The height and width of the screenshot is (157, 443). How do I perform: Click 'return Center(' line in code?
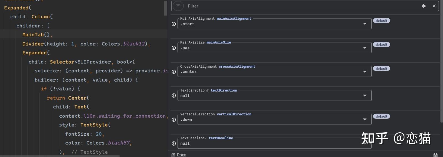(68, 98)
